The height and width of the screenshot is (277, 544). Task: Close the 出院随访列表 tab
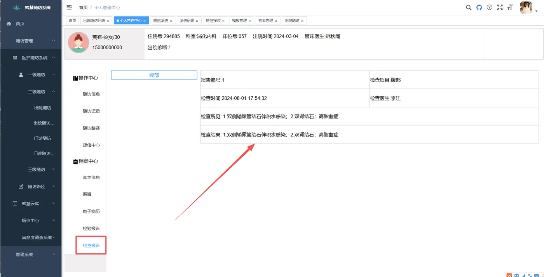click(108, 21)
